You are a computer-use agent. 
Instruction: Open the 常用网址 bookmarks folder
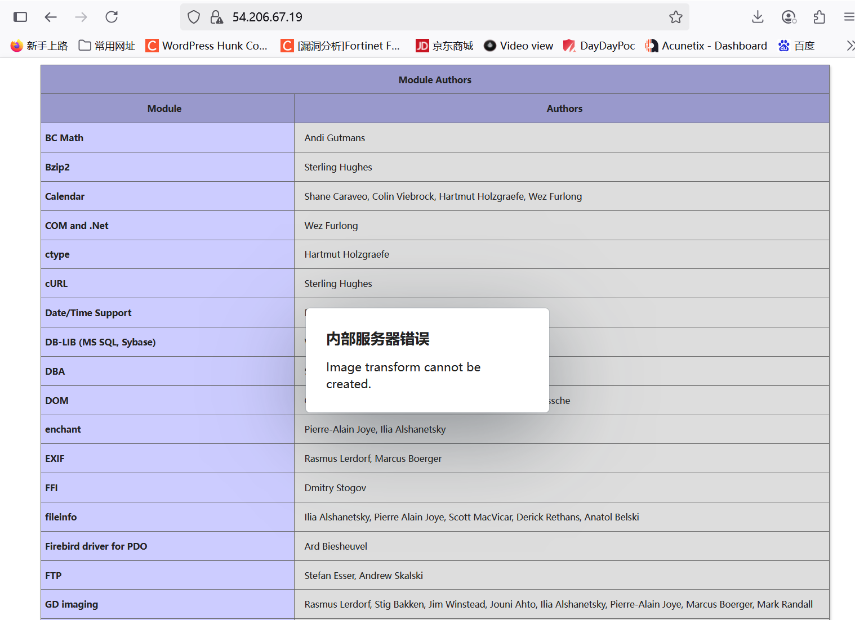click(x=106, y=46)
